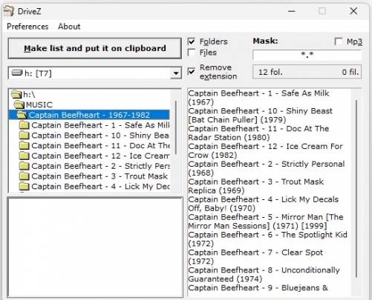The image size is (372, 300).
Task: Enable the Files checkbox
Action: (192, 53)
